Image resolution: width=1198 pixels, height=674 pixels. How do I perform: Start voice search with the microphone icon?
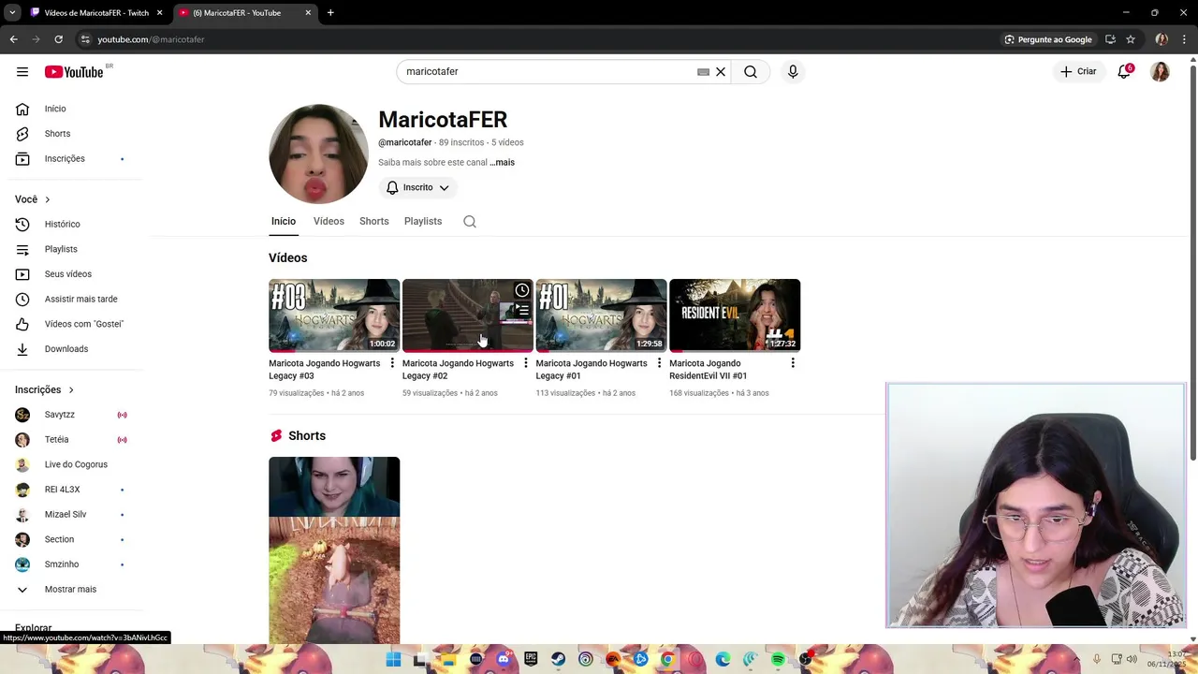pos(793,72)
